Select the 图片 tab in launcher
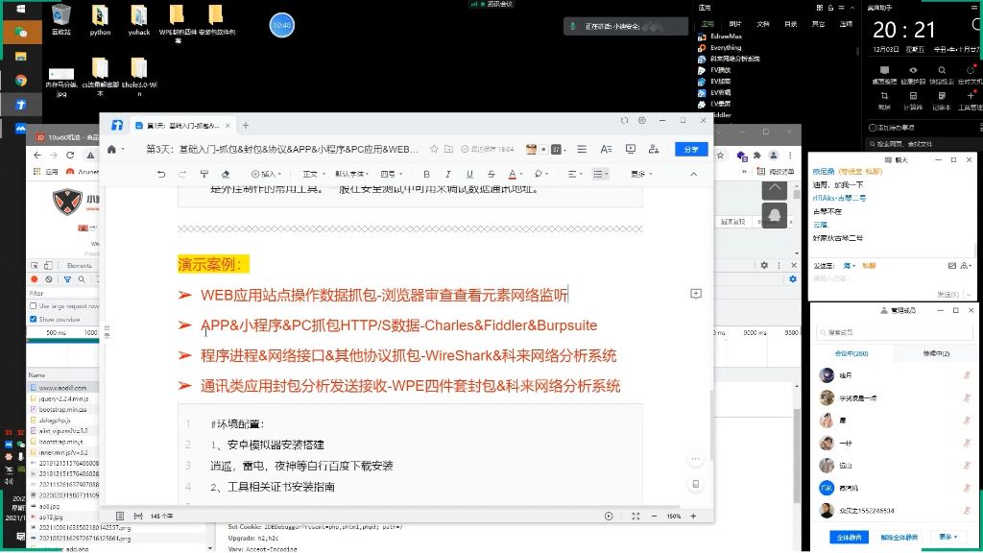The image size is (983, 553). 734,24
